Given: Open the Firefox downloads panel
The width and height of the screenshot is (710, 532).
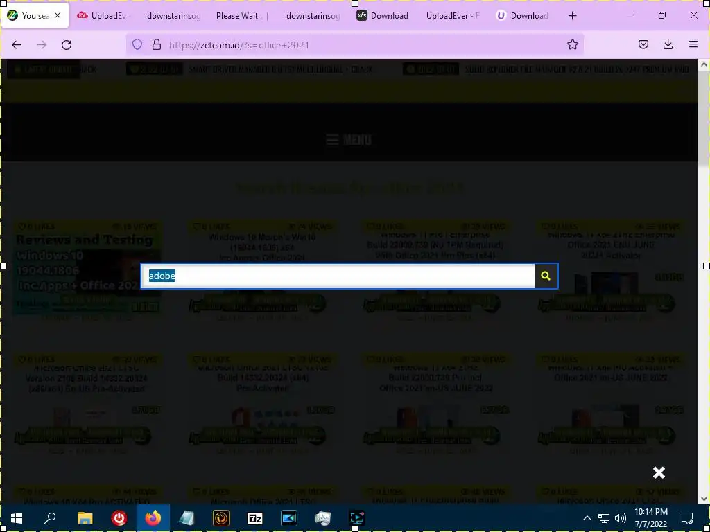Looking at the screenshot, I should 668,45.
